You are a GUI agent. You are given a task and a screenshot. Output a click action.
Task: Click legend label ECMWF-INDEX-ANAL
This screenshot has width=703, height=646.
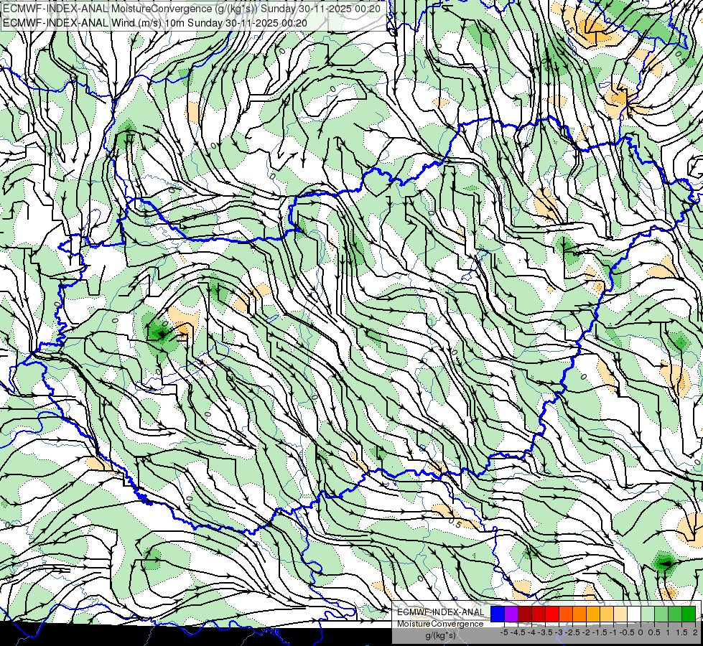click(x=441, y=612)
